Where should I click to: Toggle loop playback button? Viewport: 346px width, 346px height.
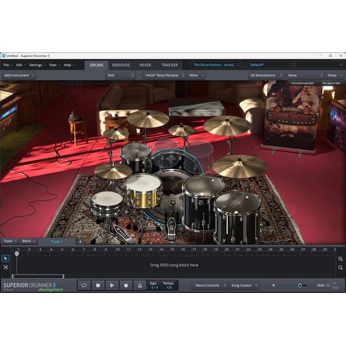click(84, 285)
